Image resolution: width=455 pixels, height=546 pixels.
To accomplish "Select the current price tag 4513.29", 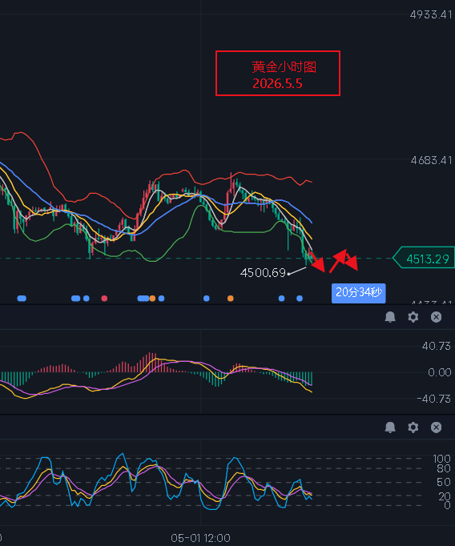I will click(x=424, y=258).
